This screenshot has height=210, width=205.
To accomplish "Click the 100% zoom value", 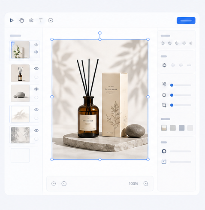I will [x=133, y=184].
